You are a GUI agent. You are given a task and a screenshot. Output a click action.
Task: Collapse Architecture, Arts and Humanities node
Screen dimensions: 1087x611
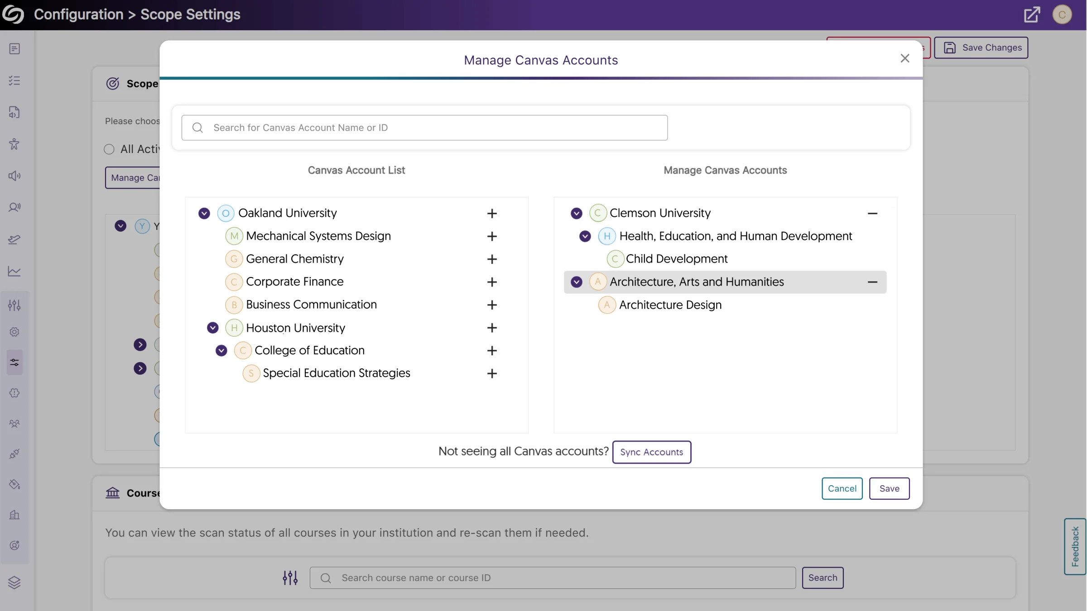tap(577, 282)
